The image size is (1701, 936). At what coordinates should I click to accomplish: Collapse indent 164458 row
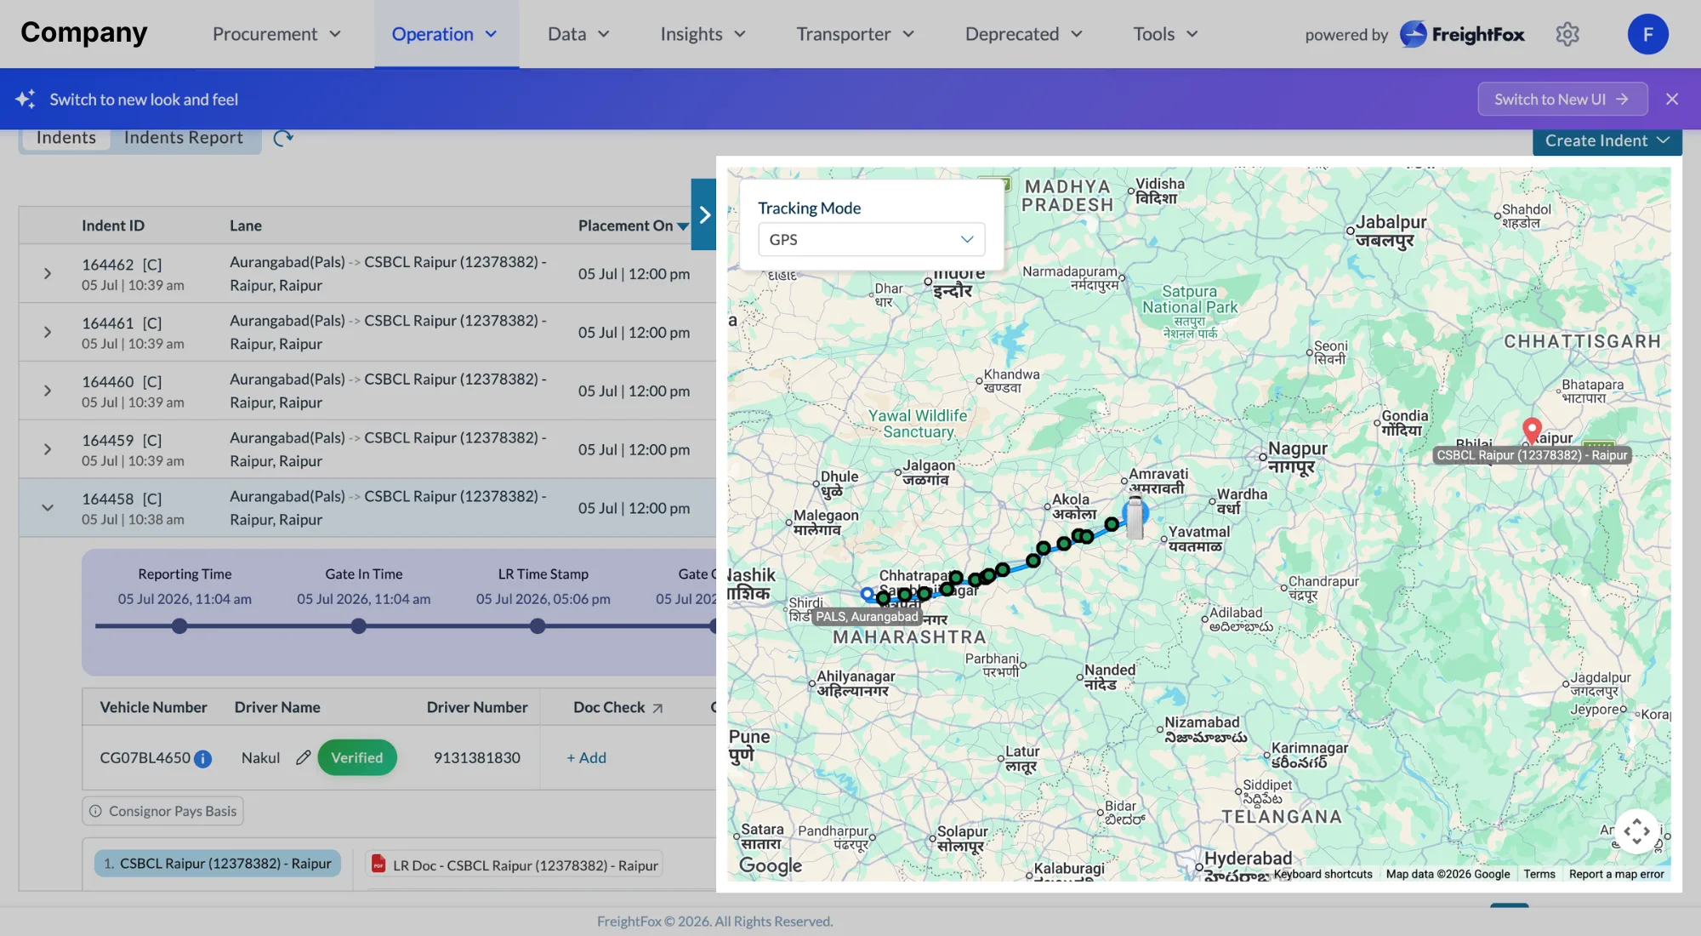(x=48, y=508)
